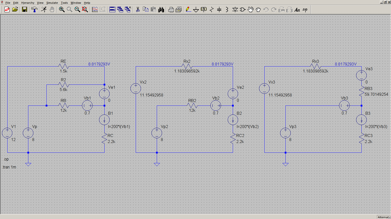Click the V1 voltage source symbol
The image size is (391, 219).
click(7, 133)
